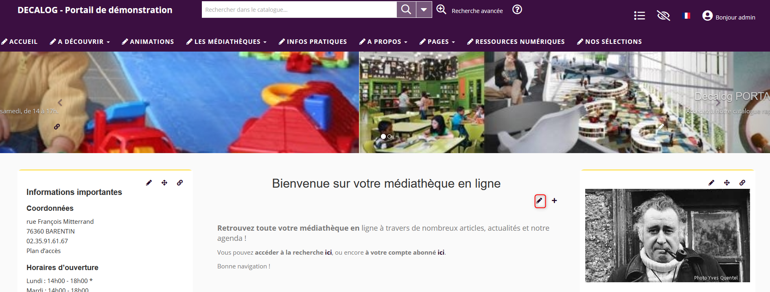Open advanced search magnifier-plus icon
This screenshot has height=292, width=770.
point(441,9)
